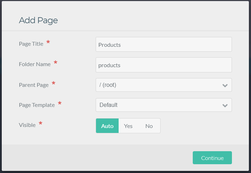Select No for page visibility

point(149,126)
